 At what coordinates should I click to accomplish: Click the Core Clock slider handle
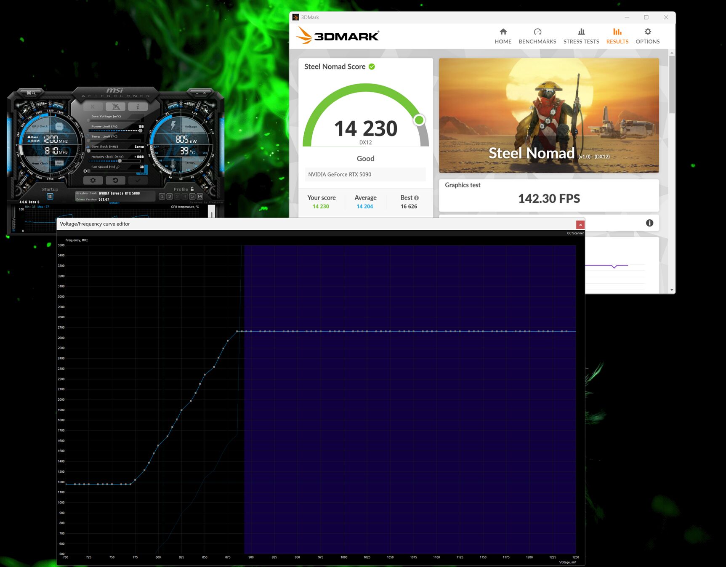tap(89, 151)
